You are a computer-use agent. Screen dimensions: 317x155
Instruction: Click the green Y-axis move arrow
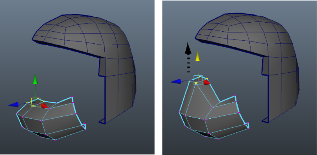pyautogui.click(x=35, y=79)
